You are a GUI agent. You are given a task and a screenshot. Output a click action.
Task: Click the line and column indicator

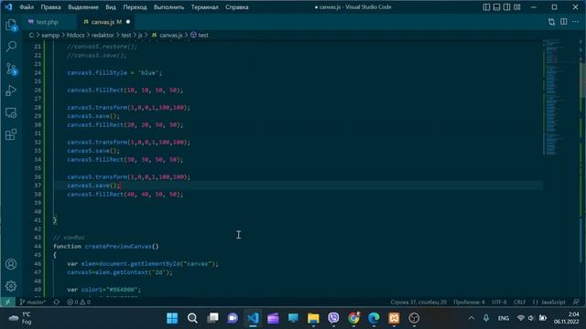(x=418, y=302)
